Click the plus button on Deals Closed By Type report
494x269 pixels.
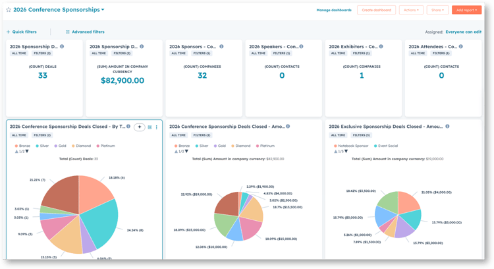(140, 127)
